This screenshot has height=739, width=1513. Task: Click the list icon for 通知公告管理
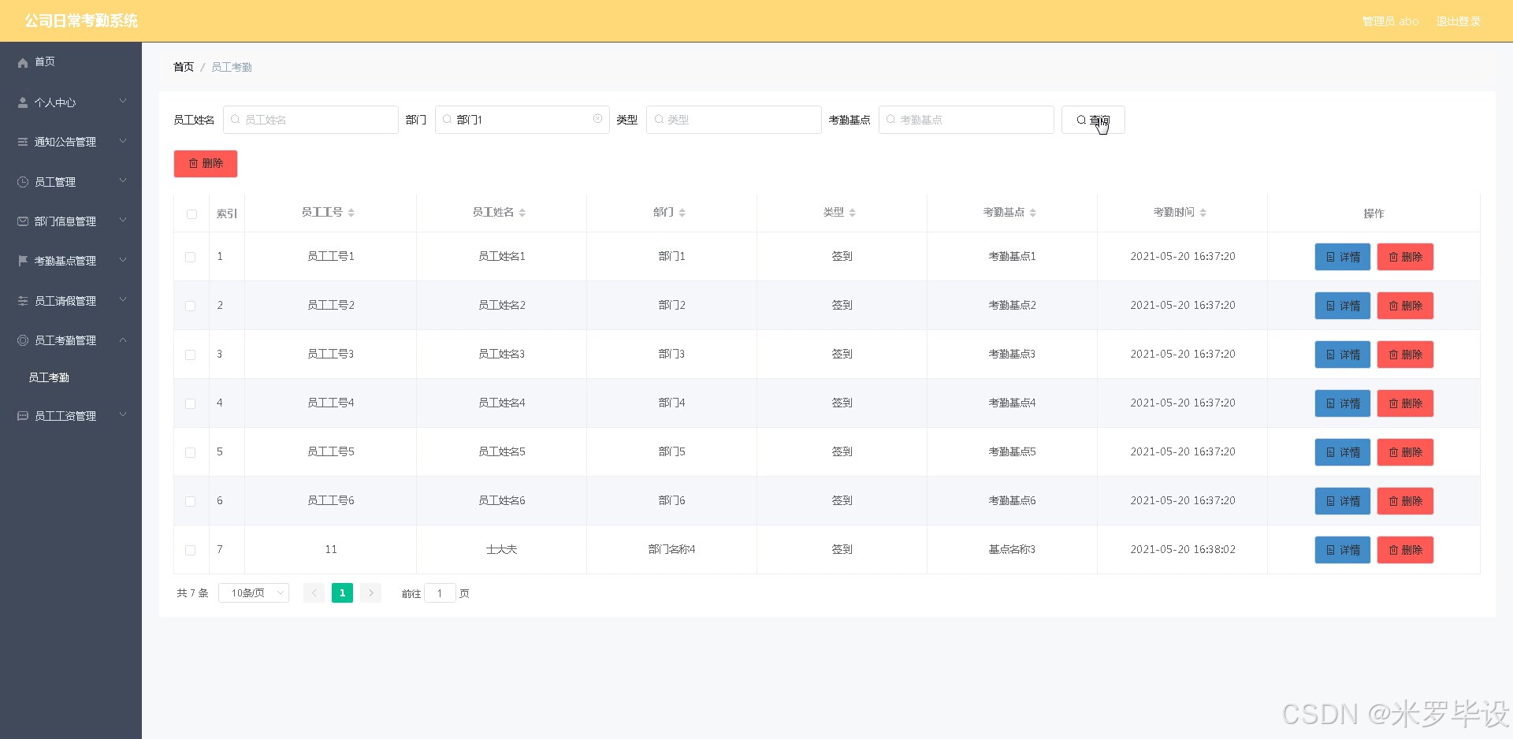23,142
